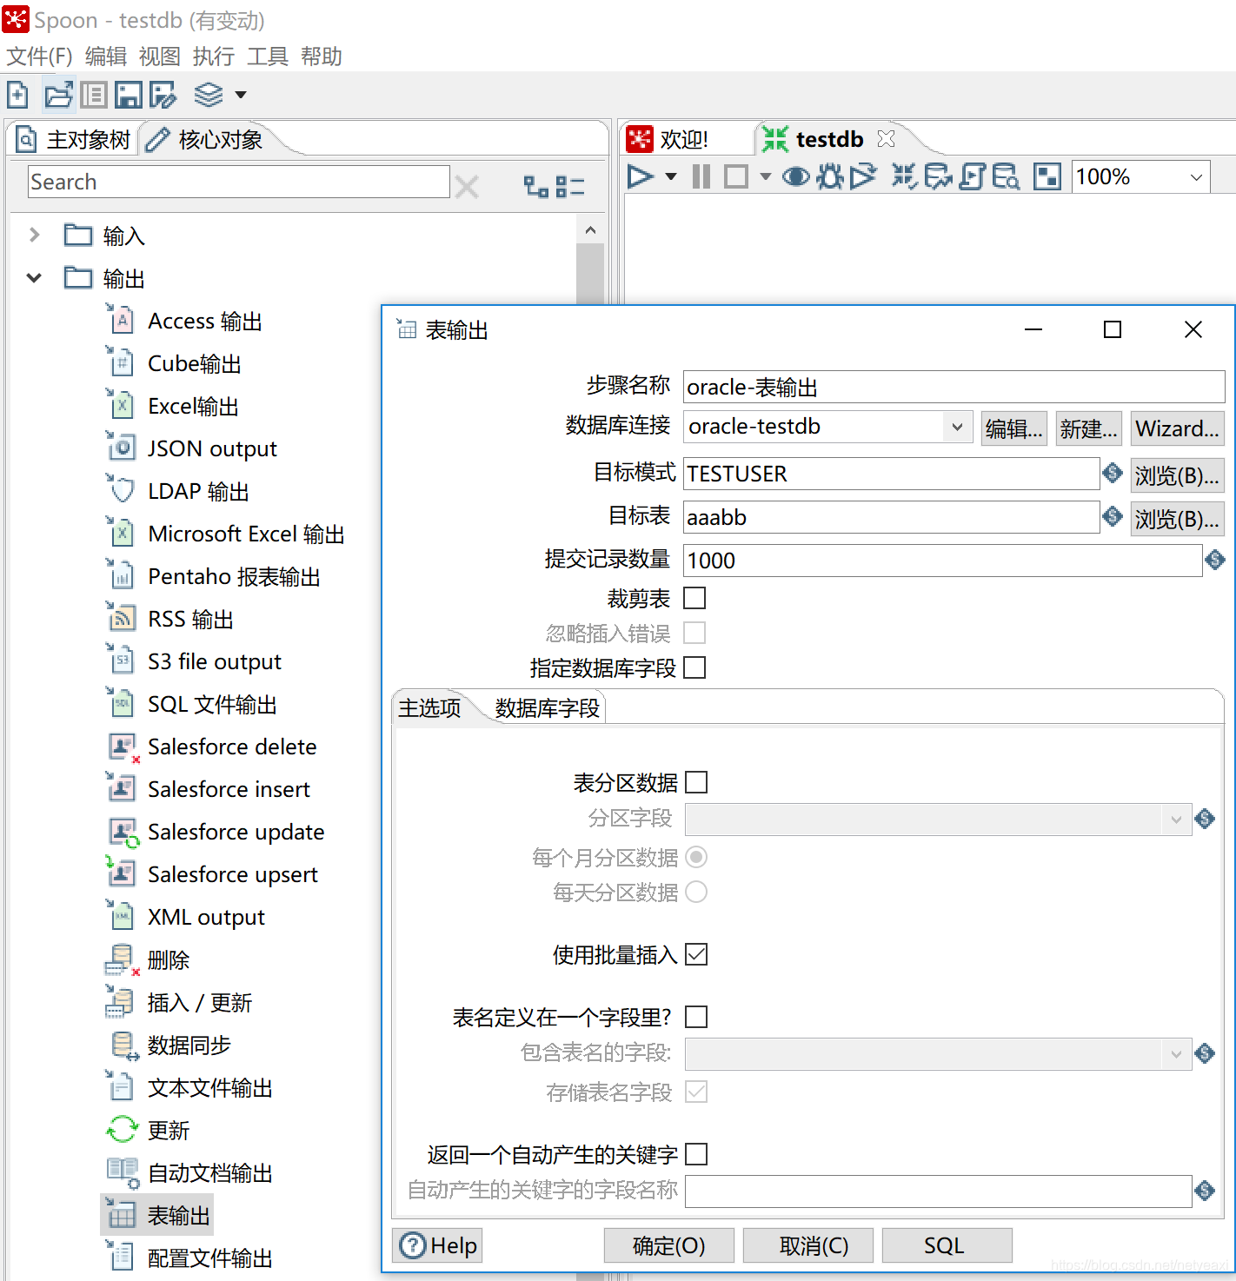1236x1281 pixels.
Task: Enable the 表分区数据 checkbox
Action: (696, 782)
